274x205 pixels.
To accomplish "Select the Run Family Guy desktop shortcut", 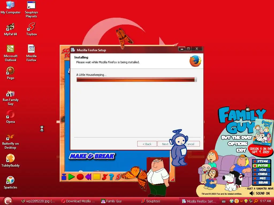I will tap(10, 98).
